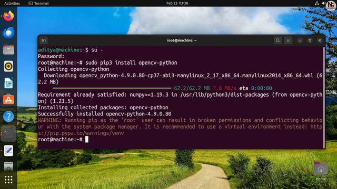
Task: Click 'Requirement already satisfied: numpy' line
Action: pyautogui.click(x=180, y=98)
